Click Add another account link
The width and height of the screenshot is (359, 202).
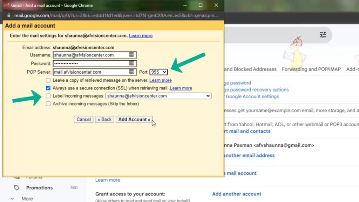[237, 194]
